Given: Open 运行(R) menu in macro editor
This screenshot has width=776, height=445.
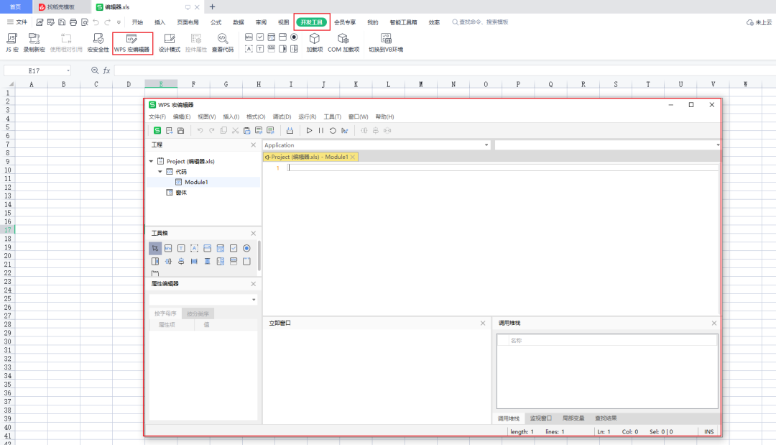Looking at the screenshot, I should 308,116.
